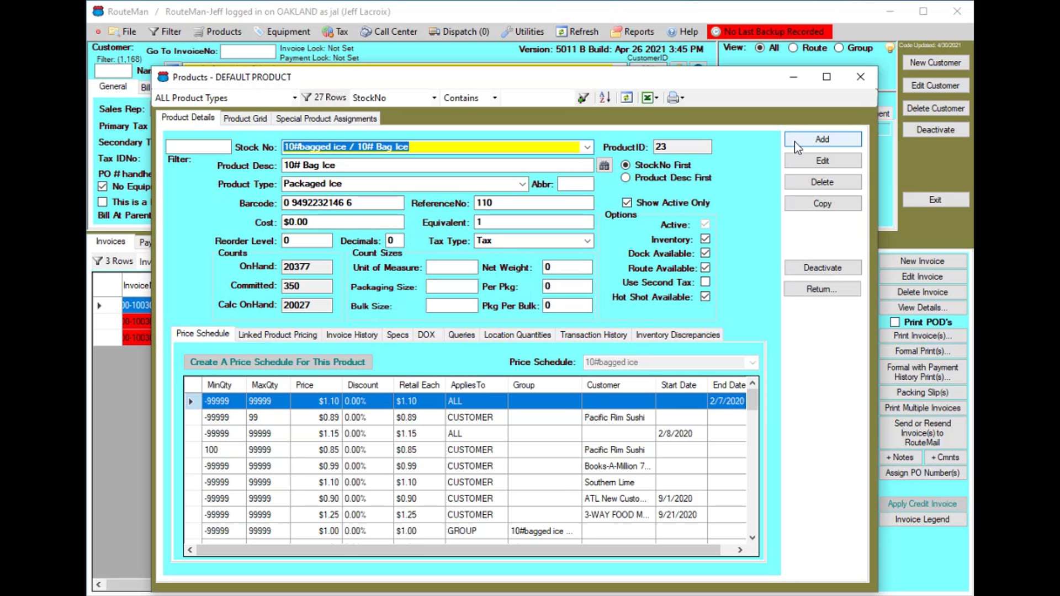Expand the Tax Type dropdown

coord(587,241)
